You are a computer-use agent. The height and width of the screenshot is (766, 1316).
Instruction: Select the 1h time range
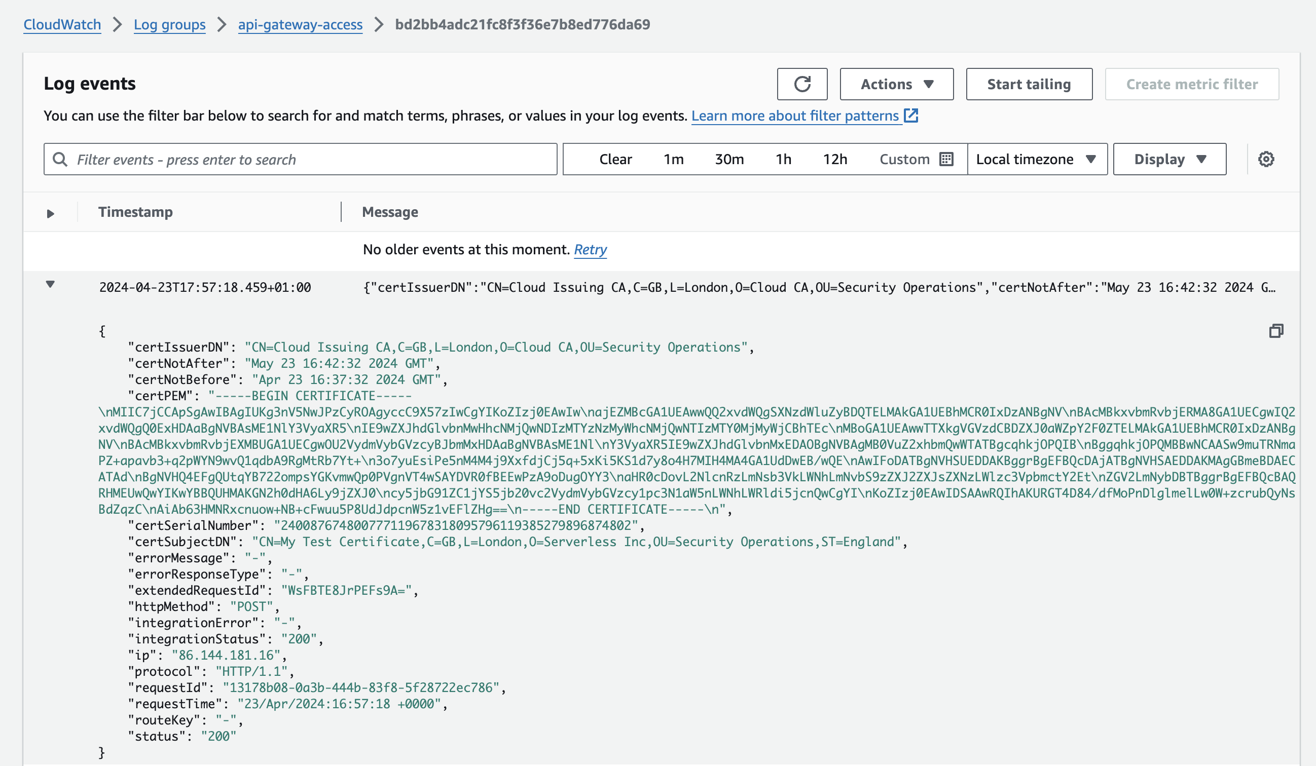tap(783, 159)
